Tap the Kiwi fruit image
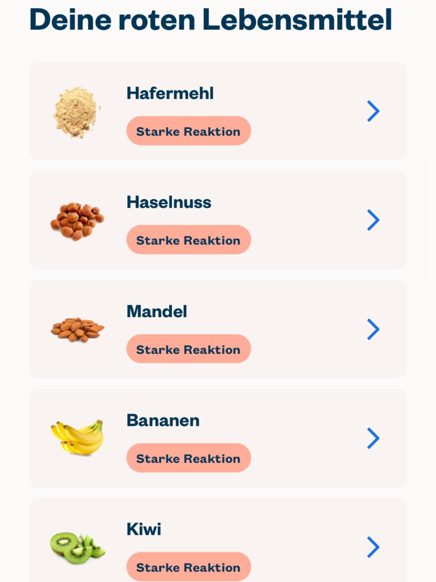The width and height of the screenshot is (436, 582). pyautogui.click(x=78, y=547)
